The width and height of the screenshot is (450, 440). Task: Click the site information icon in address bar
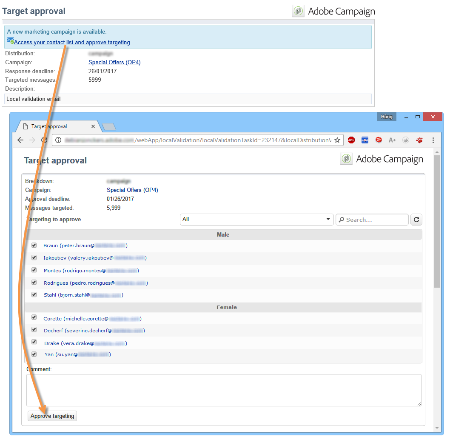(x=58, y=140)
